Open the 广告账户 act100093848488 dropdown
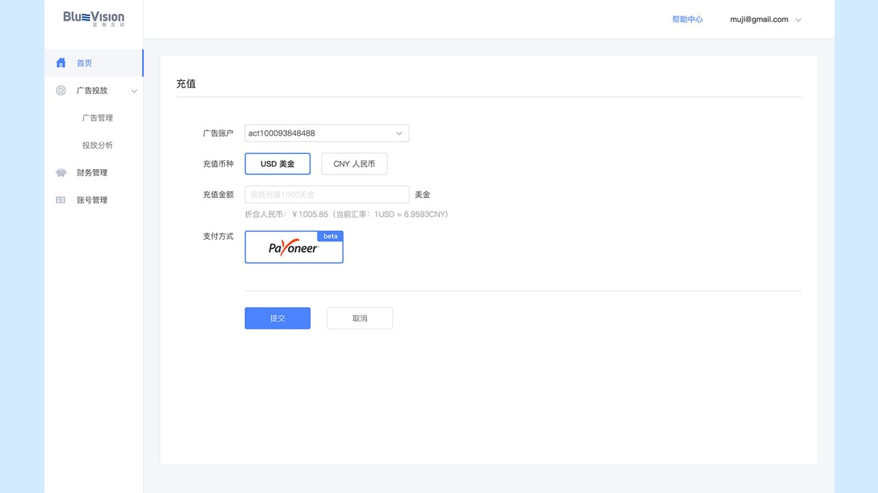This screenshot has height=493, width=878. (x=327, y=133)
